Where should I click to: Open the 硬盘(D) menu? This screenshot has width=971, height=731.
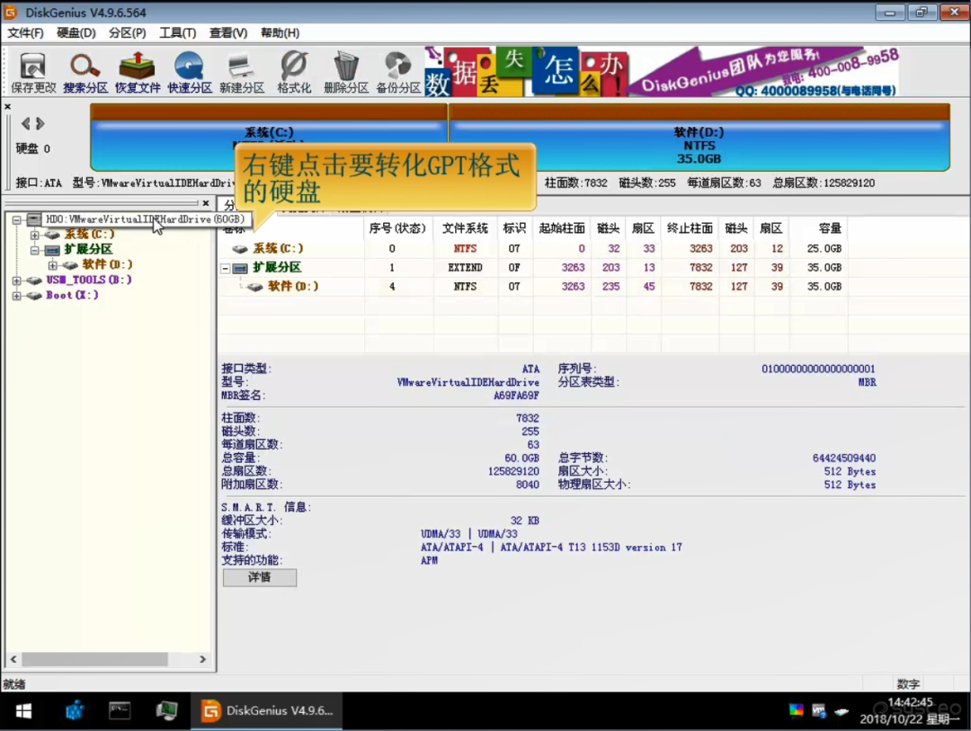point(76,33)
